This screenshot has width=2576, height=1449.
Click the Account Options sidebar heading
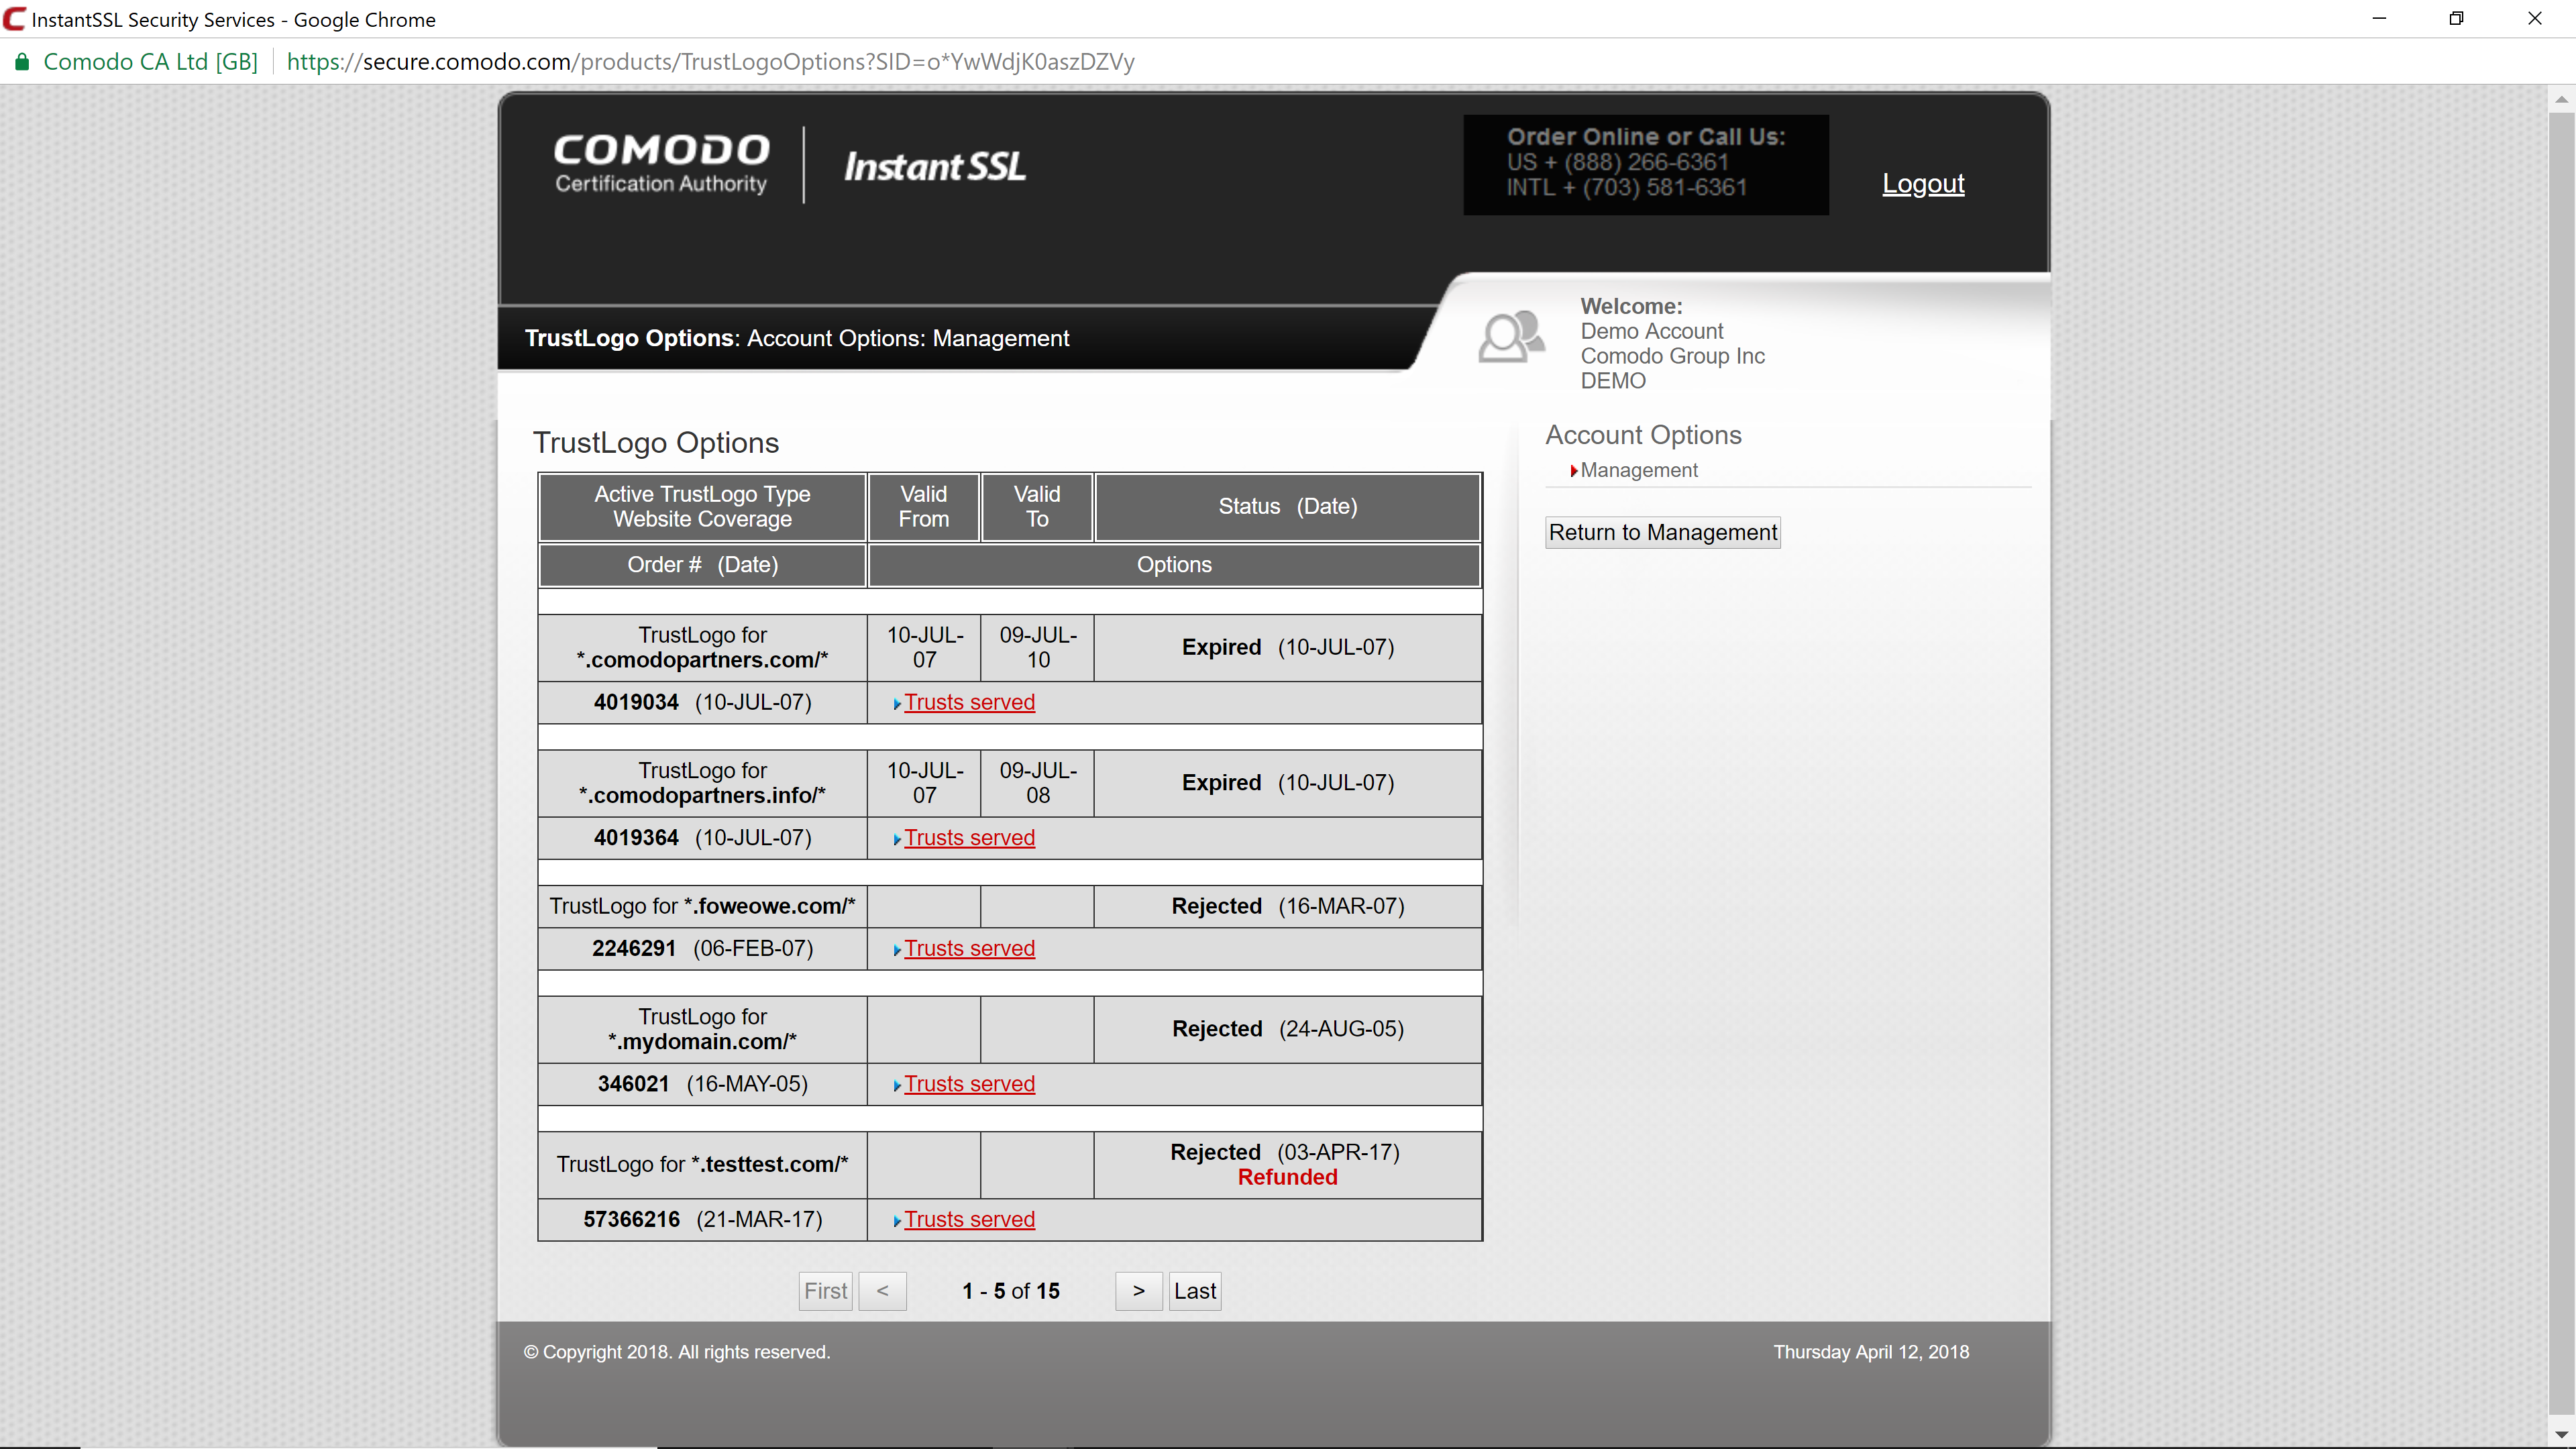[1643, 435]
